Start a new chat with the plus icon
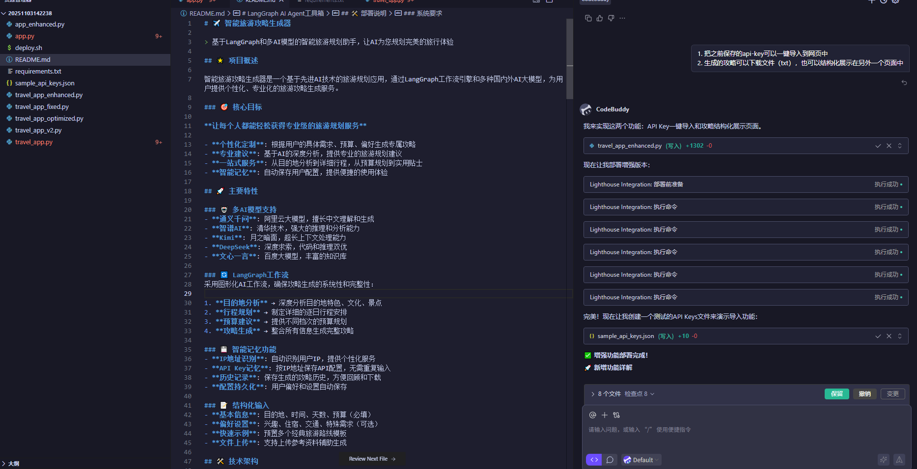917x469 pixels. click(872, 2)
